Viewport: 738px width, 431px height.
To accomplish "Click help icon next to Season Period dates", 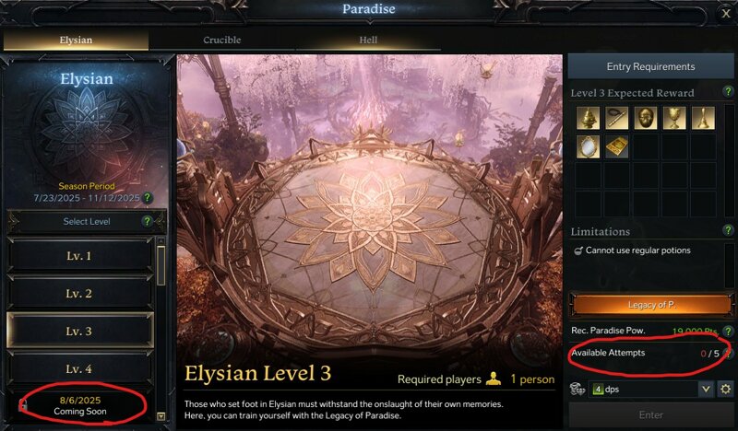I will point(147,198).
